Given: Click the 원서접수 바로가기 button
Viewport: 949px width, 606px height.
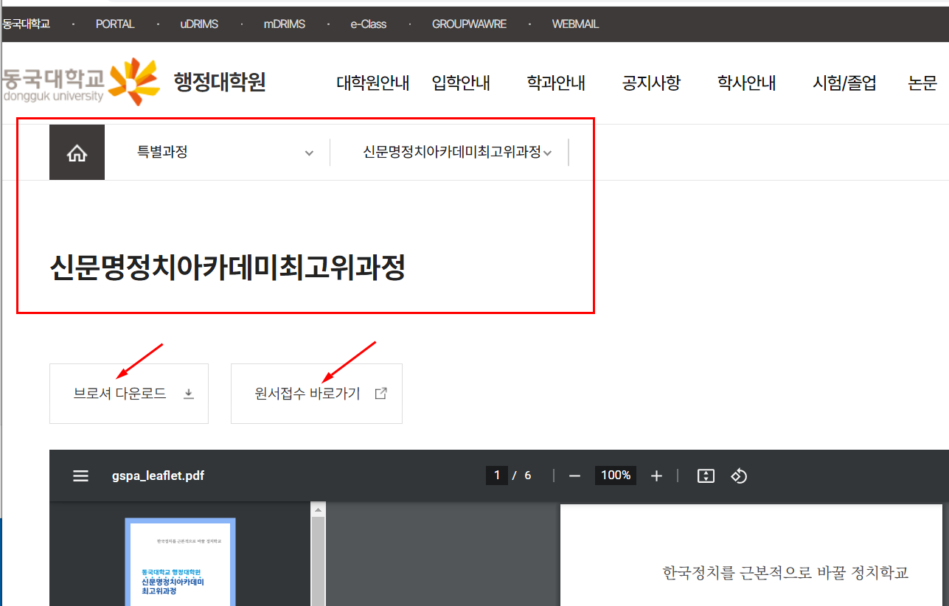Looking at the screenshot, I should click(x=316, y=394).
